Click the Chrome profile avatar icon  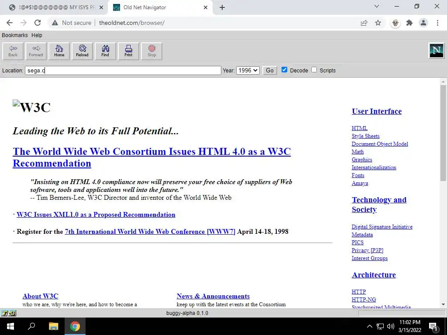(x=423, y=23)
